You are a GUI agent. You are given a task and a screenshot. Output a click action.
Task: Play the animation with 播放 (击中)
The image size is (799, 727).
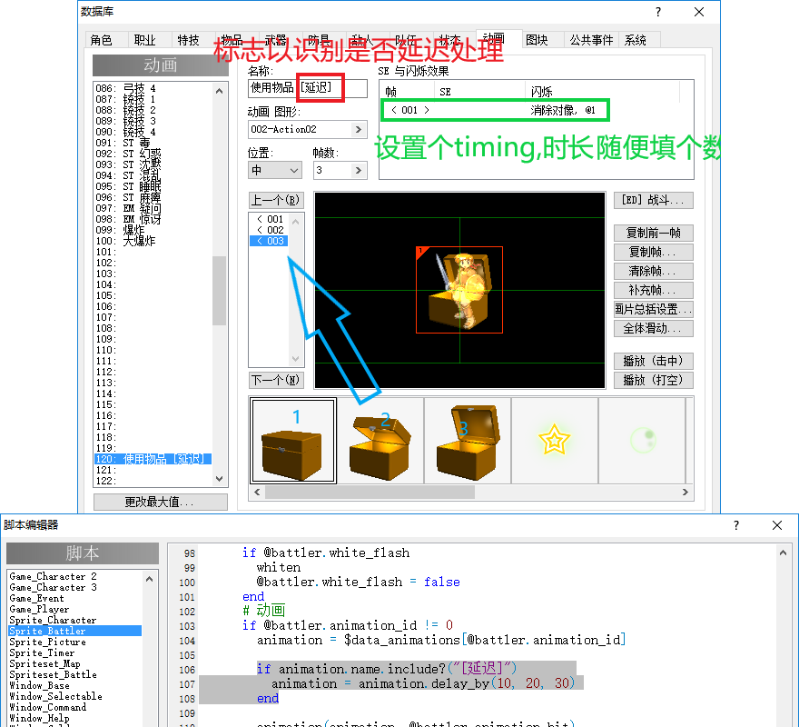point(653,361)
